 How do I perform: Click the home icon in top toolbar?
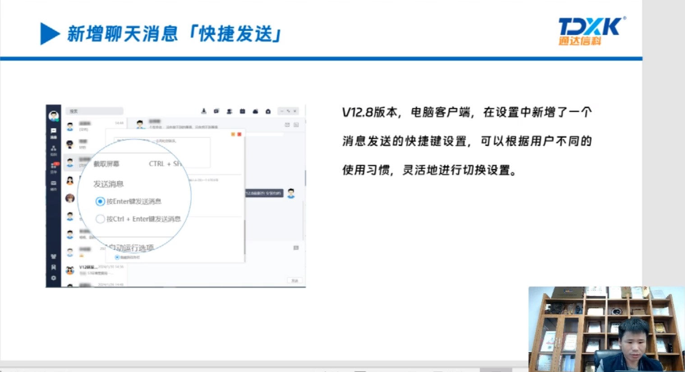pos(268,111)
